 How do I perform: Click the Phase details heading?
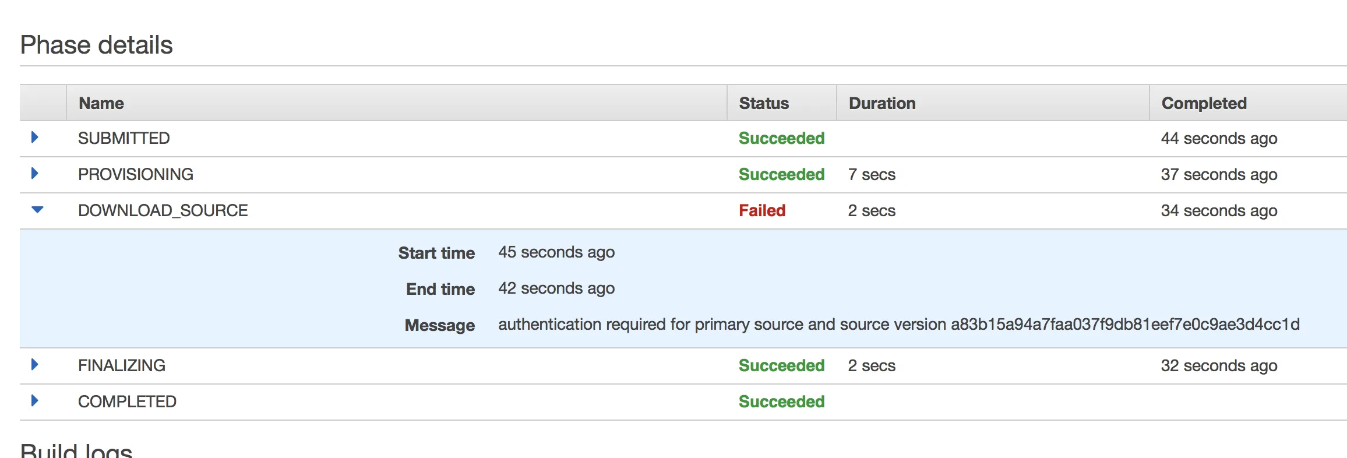pos(96,45)
